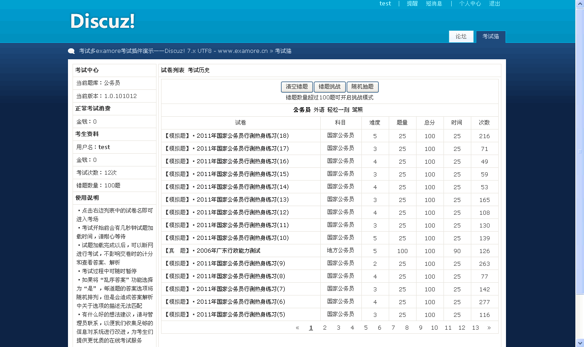Switch to the 论坛 tab
Screen dimensions: 584x347
[x=461, y=36]
